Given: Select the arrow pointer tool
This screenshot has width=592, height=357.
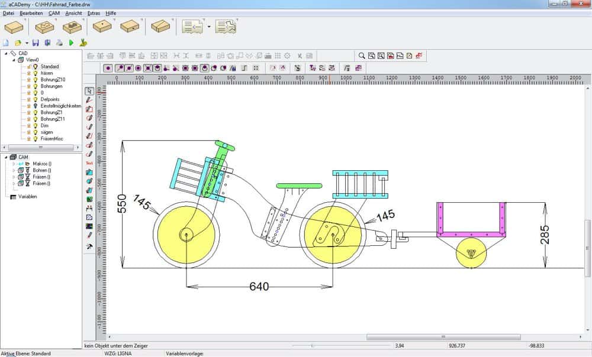Looking at the screenshot, I should [x=89, y=91].
